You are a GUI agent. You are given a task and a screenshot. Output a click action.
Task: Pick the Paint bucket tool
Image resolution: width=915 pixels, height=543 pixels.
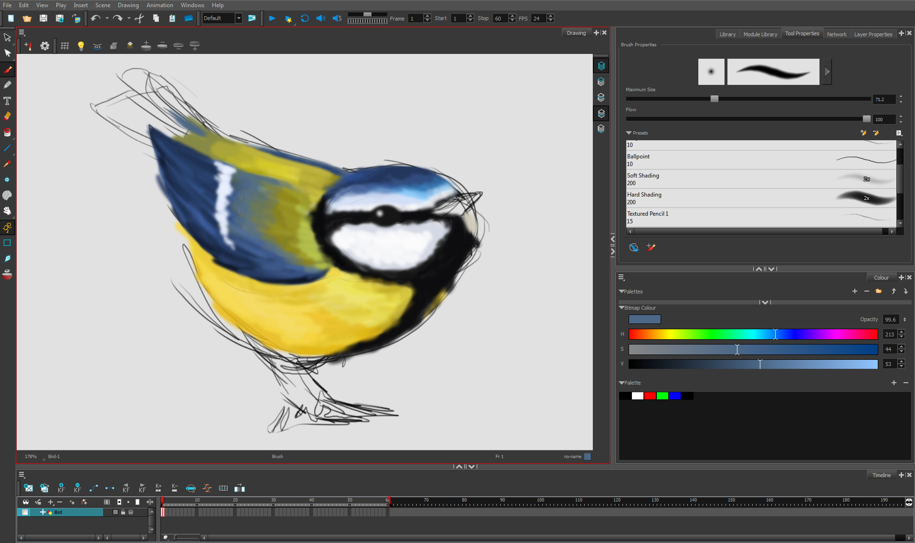[x=8, y=132]
